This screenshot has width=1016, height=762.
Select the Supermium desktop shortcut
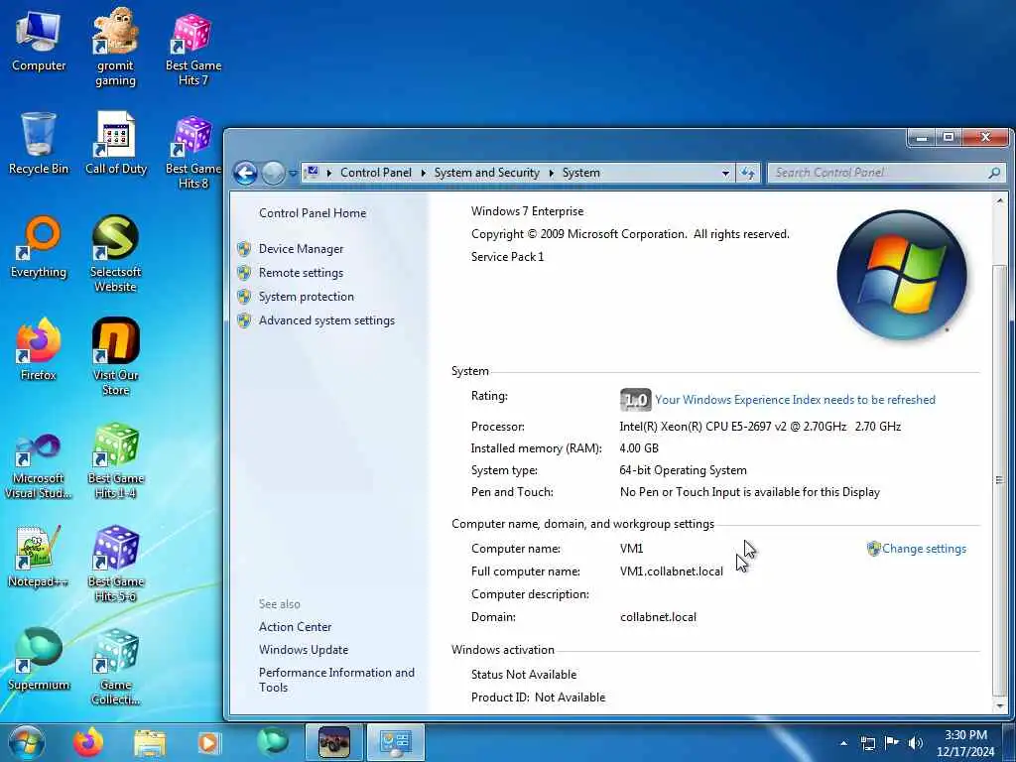coord(39,660)
